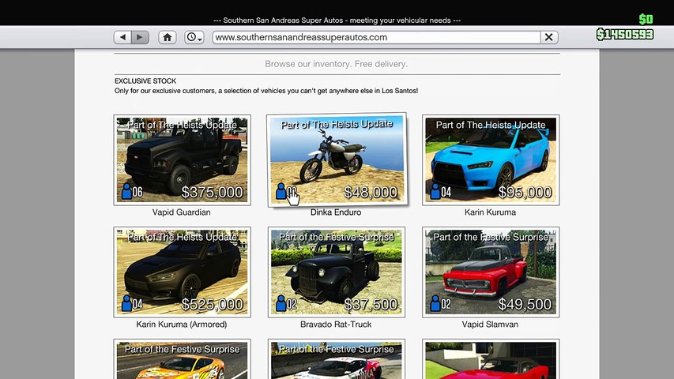Viewport: 674px width, 379px height.
Task: Open the white Dinka Festive Surprise car card
Action: coord(336,359)
